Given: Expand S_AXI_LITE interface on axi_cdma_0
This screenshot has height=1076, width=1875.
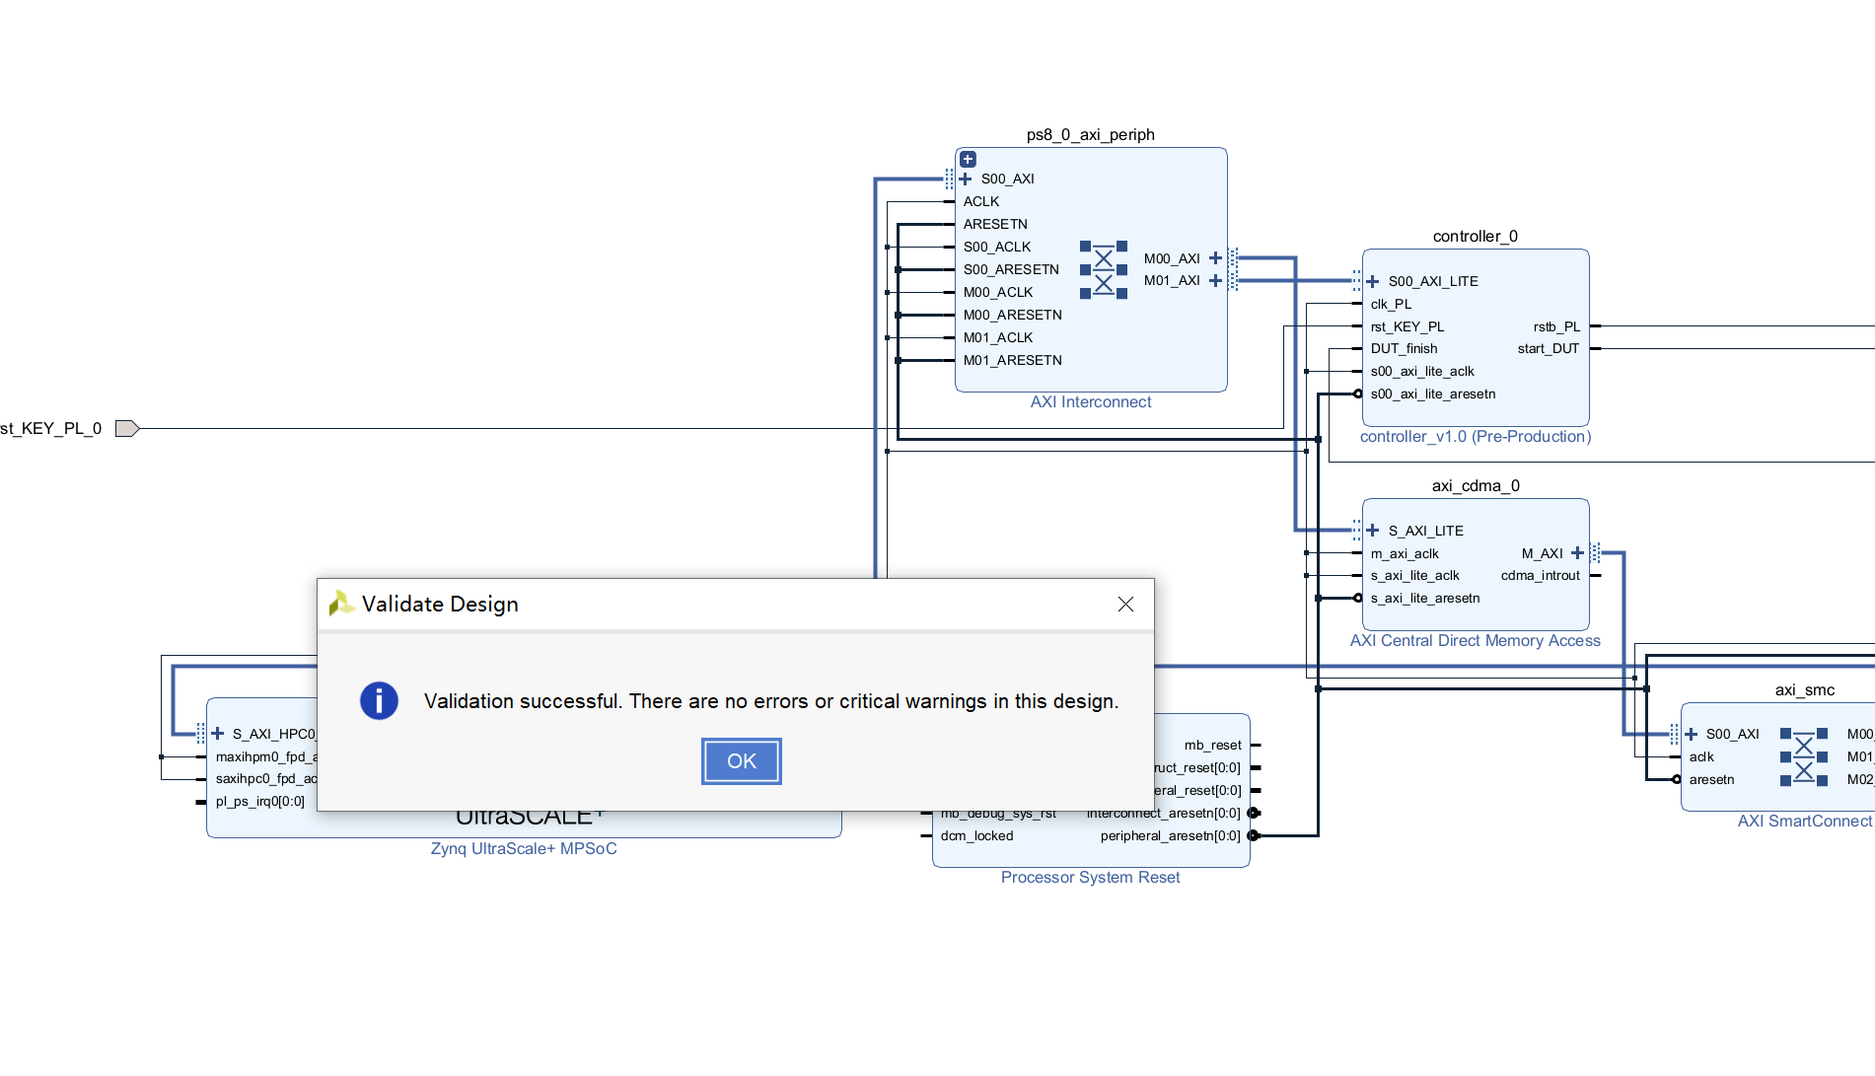Looking at the screenshot, I should tap(1372, 531).
